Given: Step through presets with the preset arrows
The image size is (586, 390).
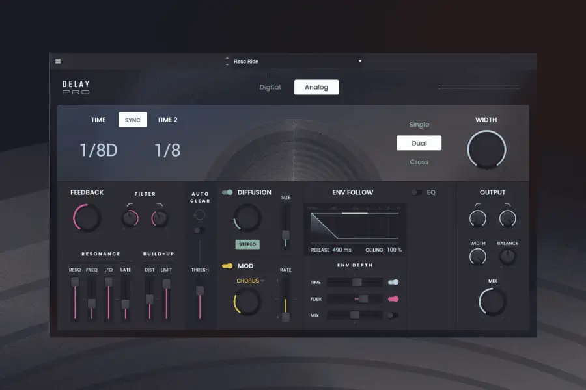Looking at the screenshot, I should (x=227, y=62).
